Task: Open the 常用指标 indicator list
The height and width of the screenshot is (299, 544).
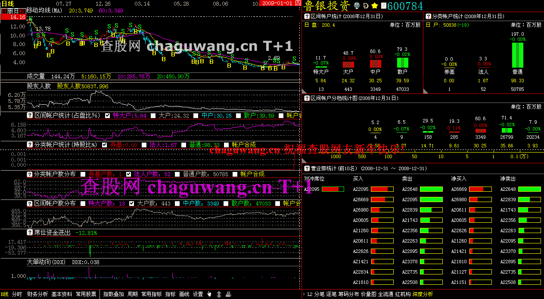Action: click(x=151, y=294)
